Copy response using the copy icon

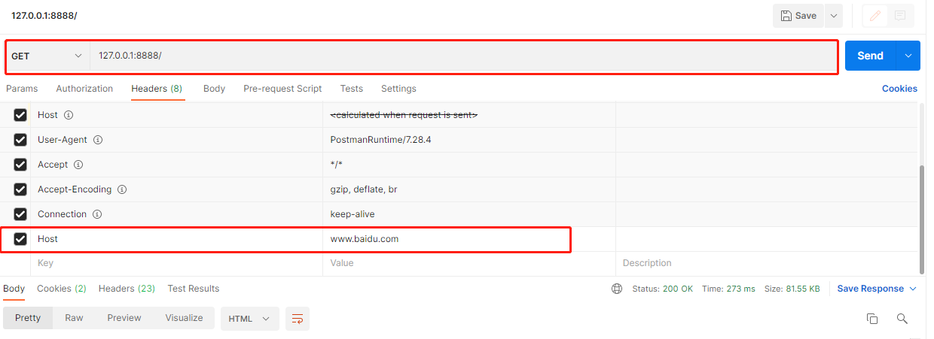click(872, 319)
